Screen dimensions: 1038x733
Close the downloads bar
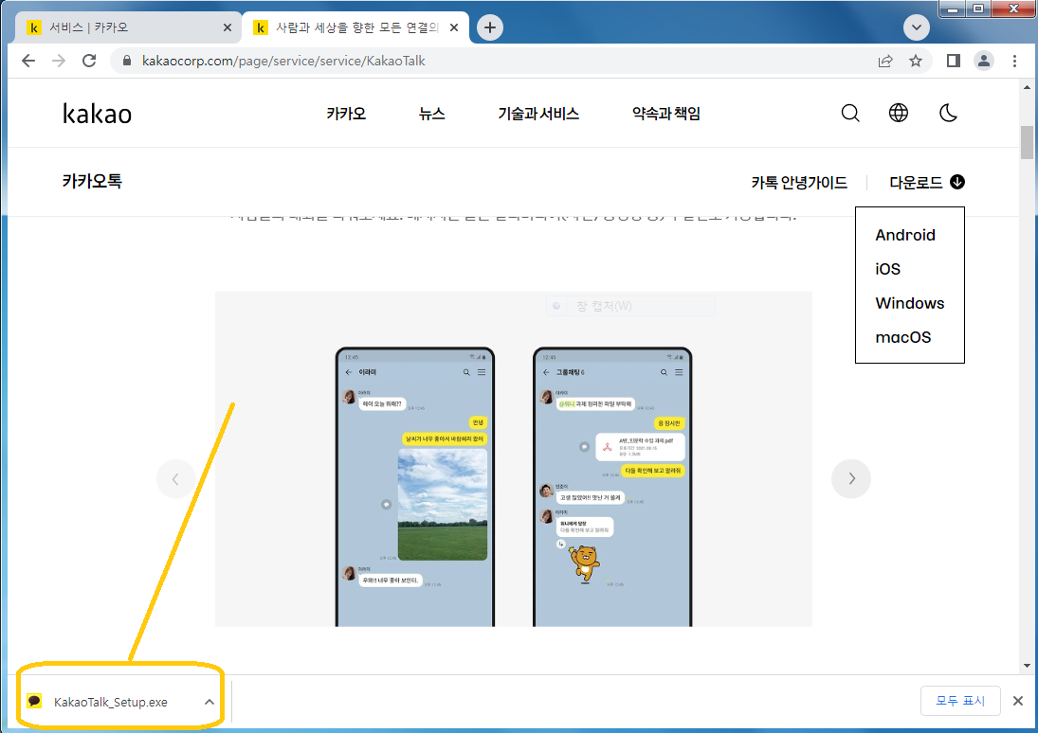coord(1018,701)
